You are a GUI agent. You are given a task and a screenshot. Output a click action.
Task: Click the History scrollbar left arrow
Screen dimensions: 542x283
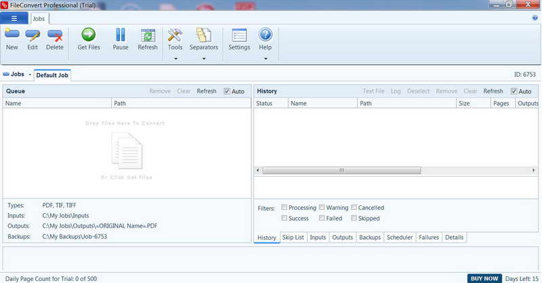258,171
